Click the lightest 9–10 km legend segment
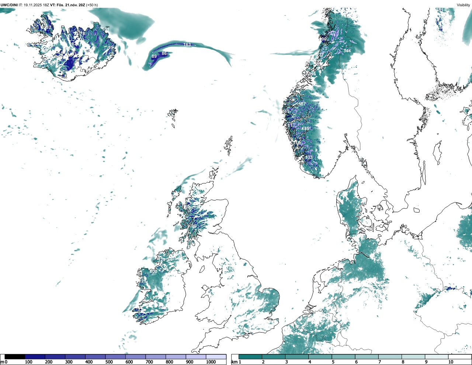472x365 pixels. click(x=437, y=357)
